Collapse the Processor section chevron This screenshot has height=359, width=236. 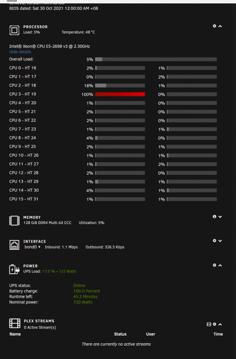(220, 26)
